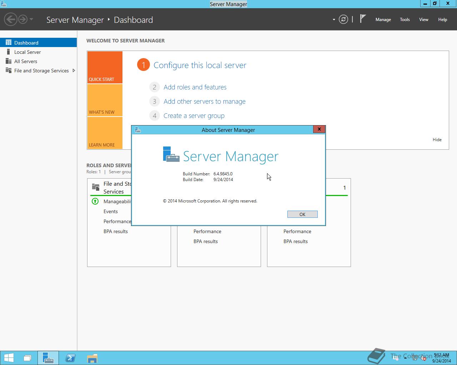Select All Servers in the sidebar
The height and width of the screenshot is (365, 457).
tap(39, 61)
